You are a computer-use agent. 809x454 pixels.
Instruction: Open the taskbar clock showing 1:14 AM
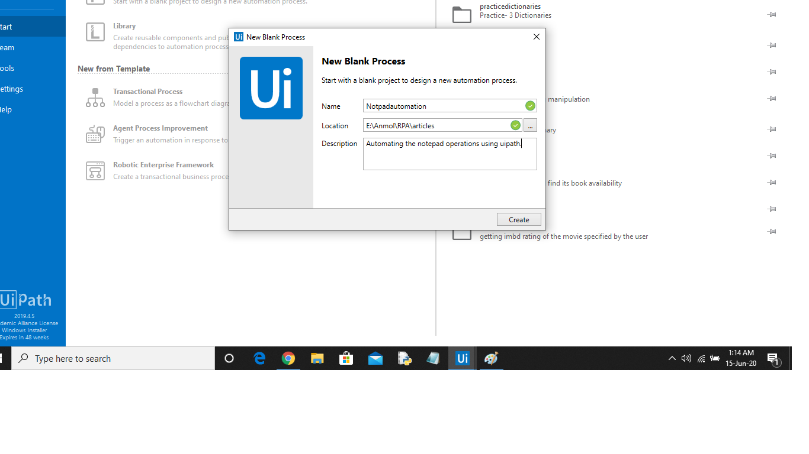coord(741,358)
